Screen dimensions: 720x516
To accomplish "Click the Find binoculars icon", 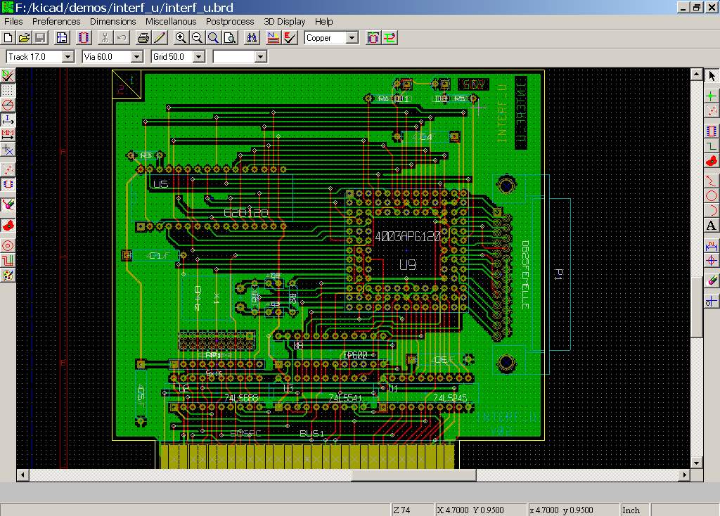I will 252,38.
